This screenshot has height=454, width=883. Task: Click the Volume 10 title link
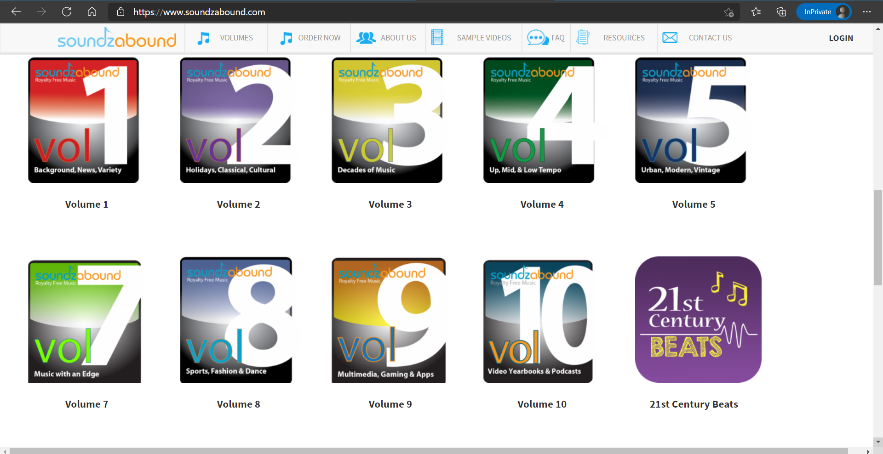(542, 404)
